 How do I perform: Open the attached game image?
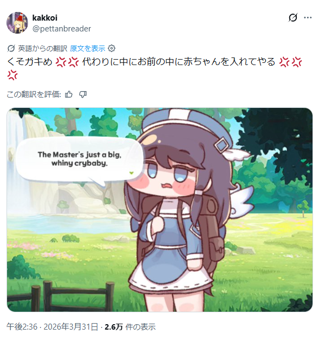tap(160, 210)
